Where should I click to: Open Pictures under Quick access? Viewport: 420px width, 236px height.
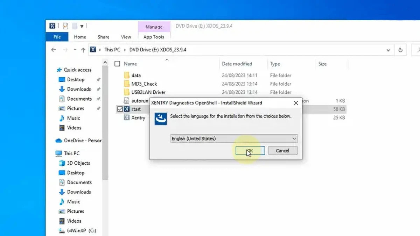click(75, 108)
